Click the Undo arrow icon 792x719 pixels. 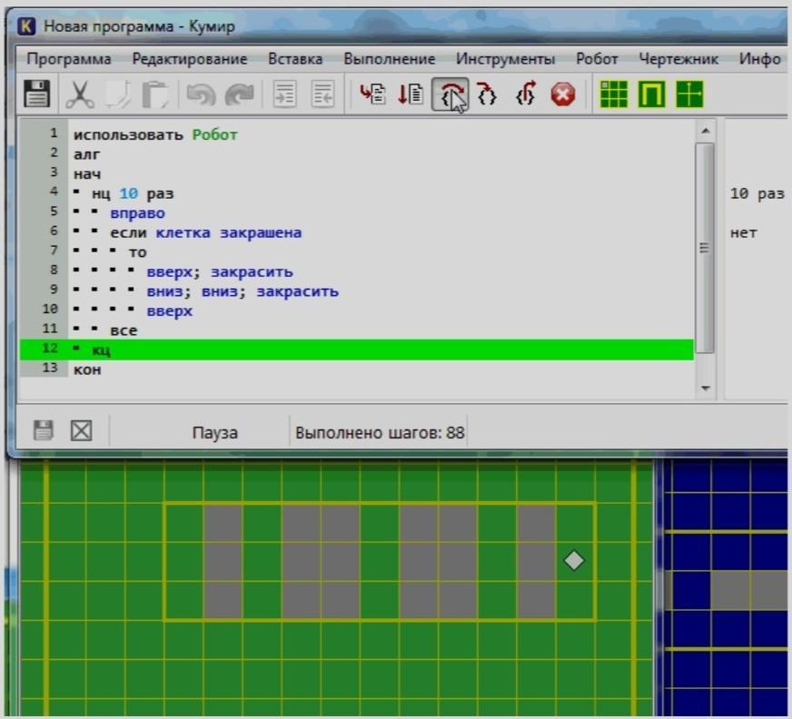coord(200,94)
